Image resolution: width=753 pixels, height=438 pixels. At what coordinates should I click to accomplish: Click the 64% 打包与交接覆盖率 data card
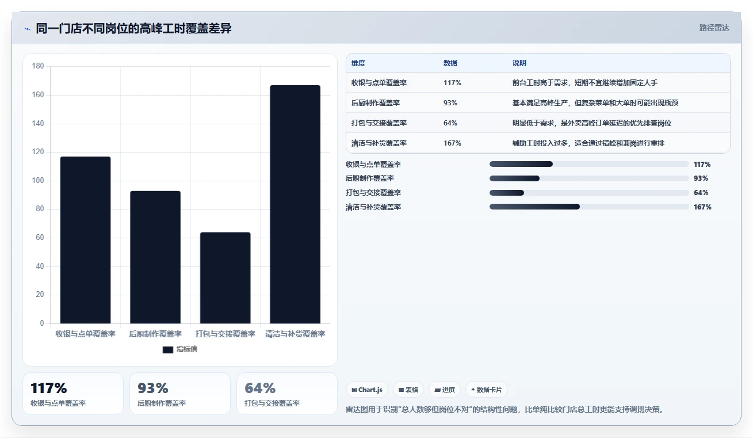tap(287, 394)
